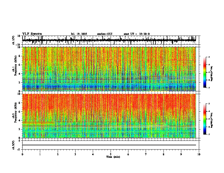Image resolution: width=224 pixels, height=173 pixels.
Task: Click the ch.1 color scale log PSD label
Action: click(x=212, y=74)
